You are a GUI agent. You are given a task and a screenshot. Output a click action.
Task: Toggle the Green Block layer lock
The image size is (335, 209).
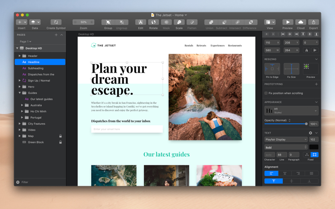[x=61, y=142]
